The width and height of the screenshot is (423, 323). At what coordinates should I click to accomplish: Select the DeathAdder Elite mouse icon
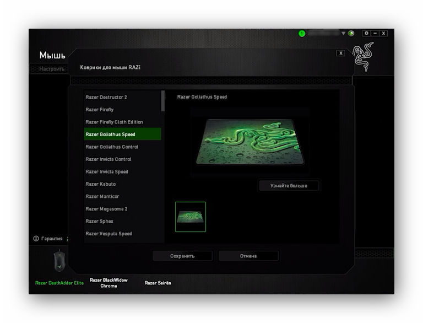(x=59, y=261)
